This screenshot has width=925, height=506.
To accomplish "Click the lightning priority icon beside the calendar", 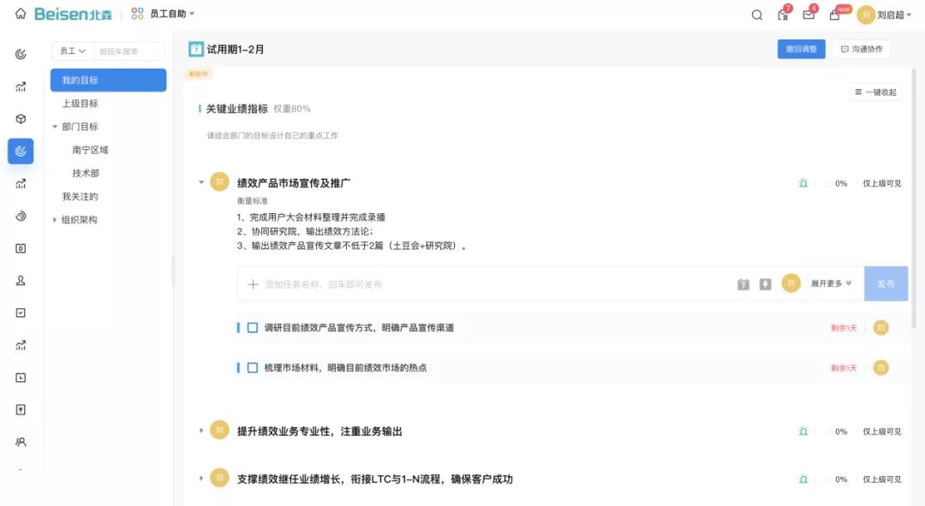I will 765,283.
